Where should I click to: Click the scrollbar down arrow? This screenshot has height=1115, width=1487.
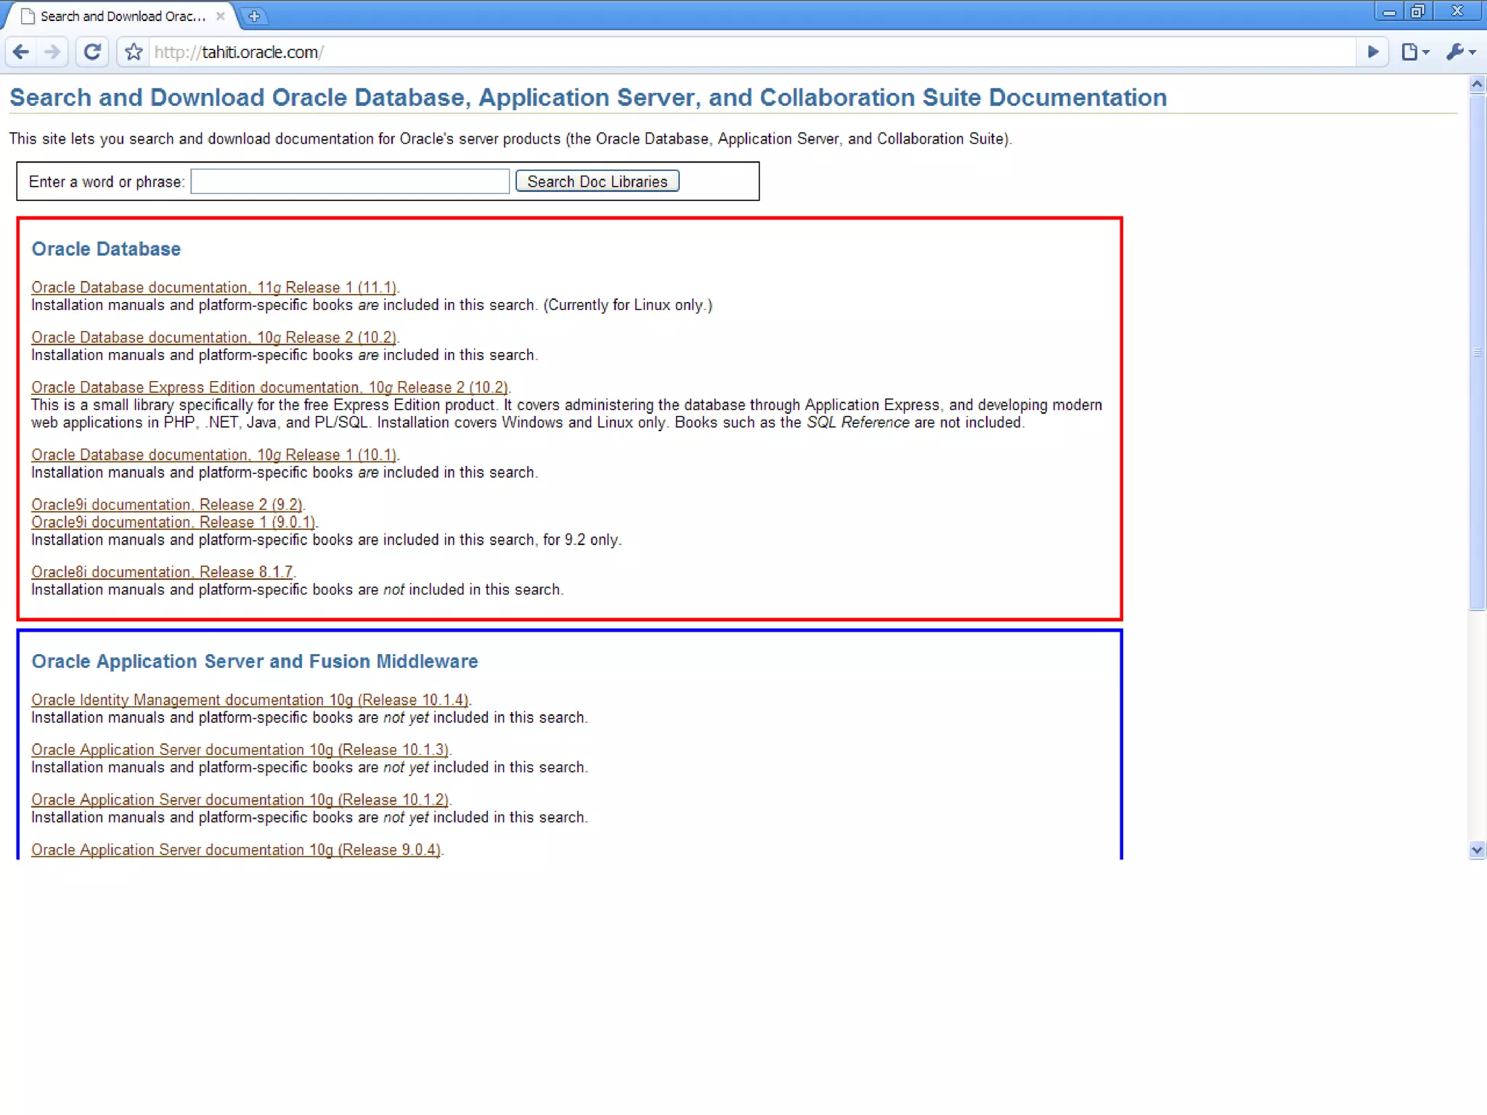tap(1477, 850)
